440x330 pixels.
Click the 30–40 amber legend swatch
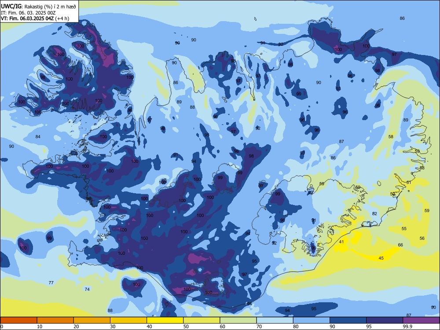(x=128, y=320)
